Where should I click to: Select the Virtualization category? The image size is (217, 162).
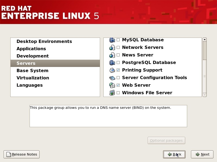(55, 78)
